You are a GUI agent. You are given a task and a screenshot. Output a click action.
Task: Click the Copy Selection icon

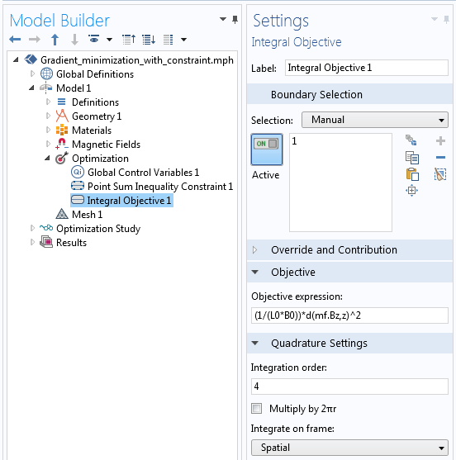[412, 158]
